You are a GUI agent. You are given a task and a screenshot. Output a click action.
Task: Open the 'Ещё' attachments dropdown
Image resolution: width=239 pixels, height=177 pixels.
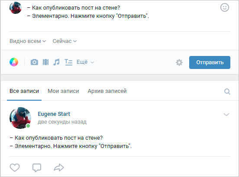(85, 62)
